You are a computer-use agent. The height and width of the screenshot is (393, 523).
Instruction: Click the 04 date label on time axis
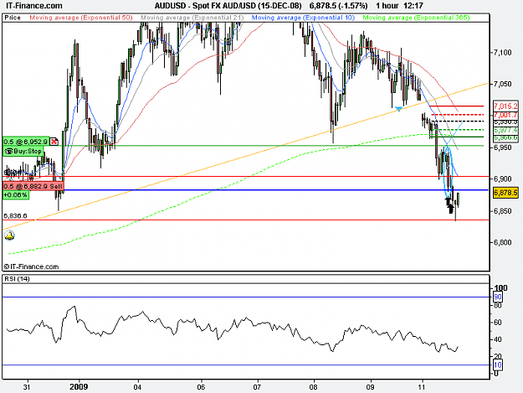(137, 387)
